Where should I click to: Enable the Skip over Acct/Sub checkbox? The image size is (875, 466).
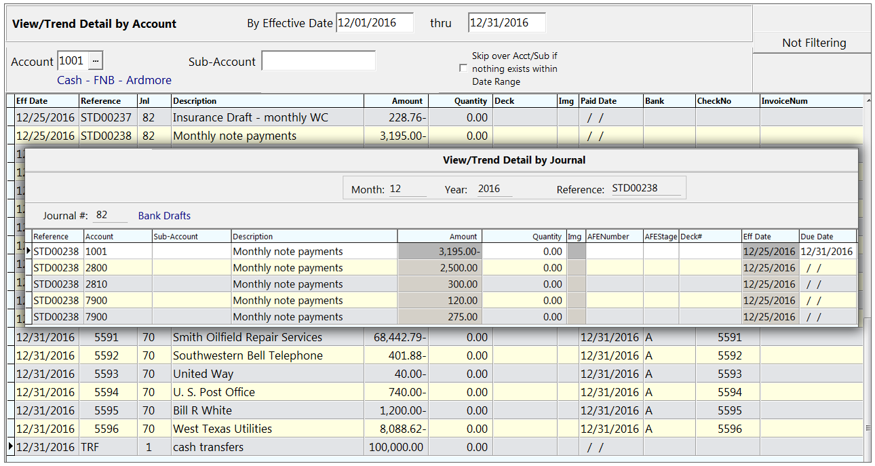[x=463, y=68]
